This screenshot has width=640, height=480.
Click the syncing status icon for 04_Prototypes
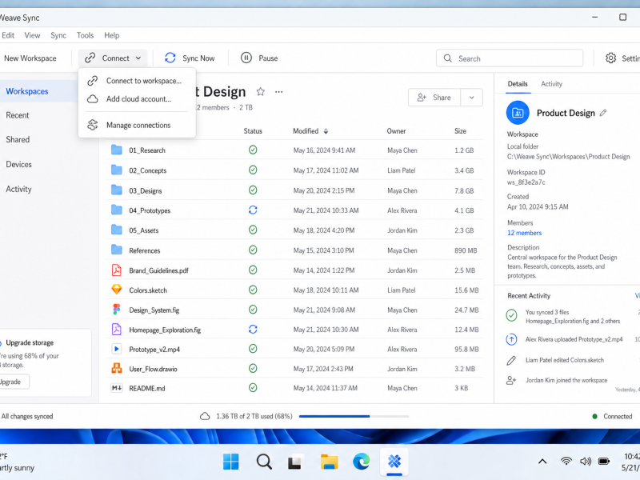[x=253, y=210]
